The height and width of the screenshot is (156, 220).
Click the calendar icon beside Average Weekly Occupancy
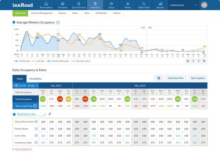[58, 22]
